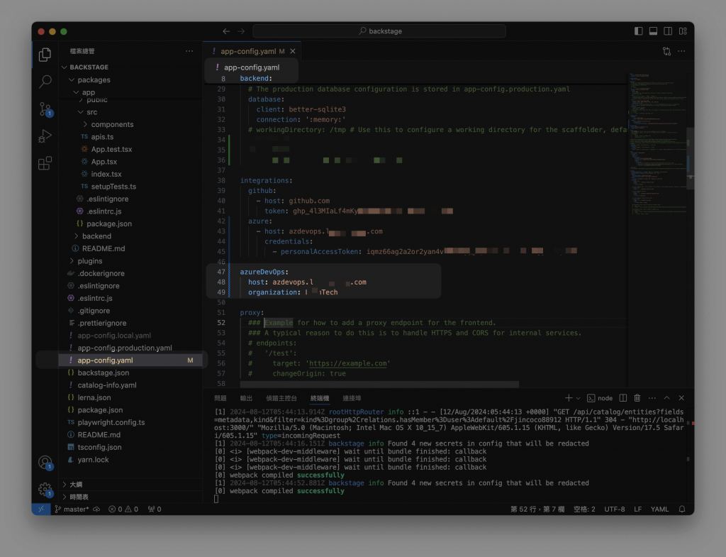
Task: Open the new terminal launch profile dropdown
Action: point(578,398)
